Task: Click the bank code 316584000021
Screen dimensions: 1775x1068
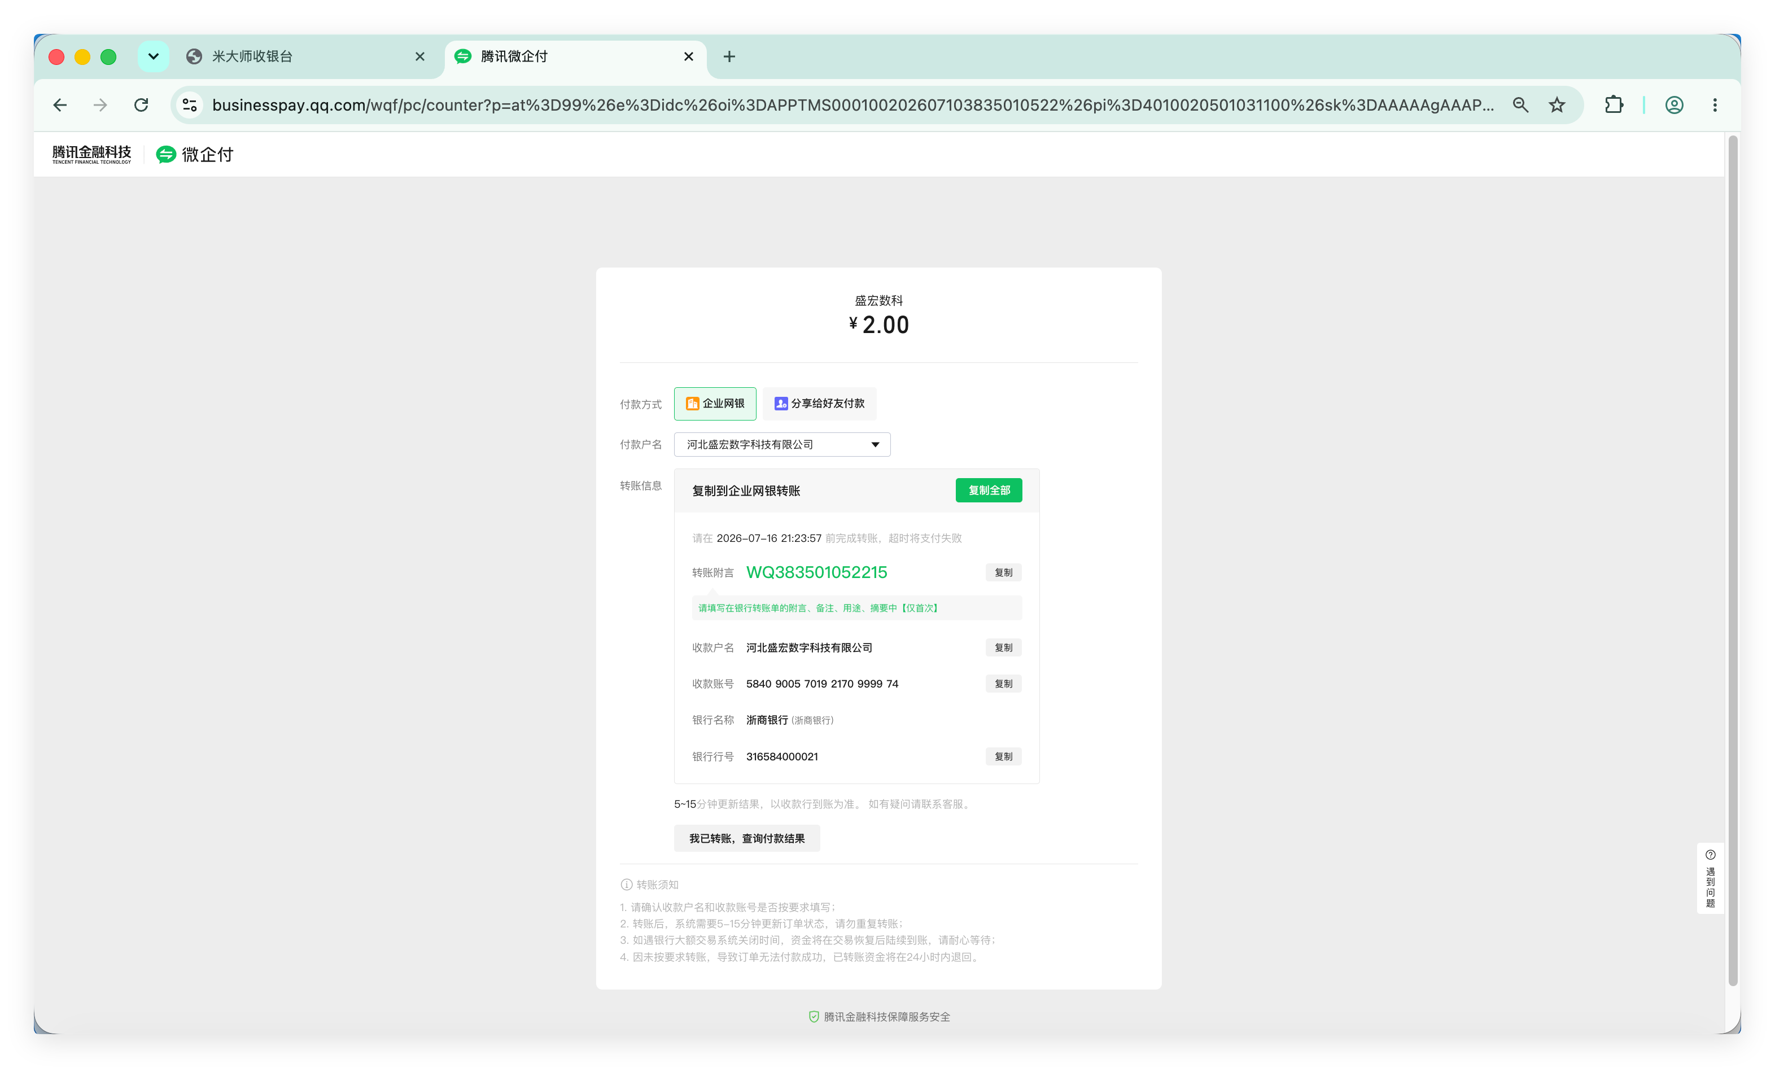Action: 782,756
